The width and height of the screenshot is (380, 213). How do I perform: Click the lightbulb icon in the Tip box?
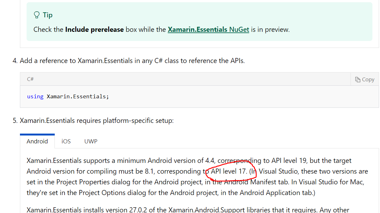[x=36, y=14]
